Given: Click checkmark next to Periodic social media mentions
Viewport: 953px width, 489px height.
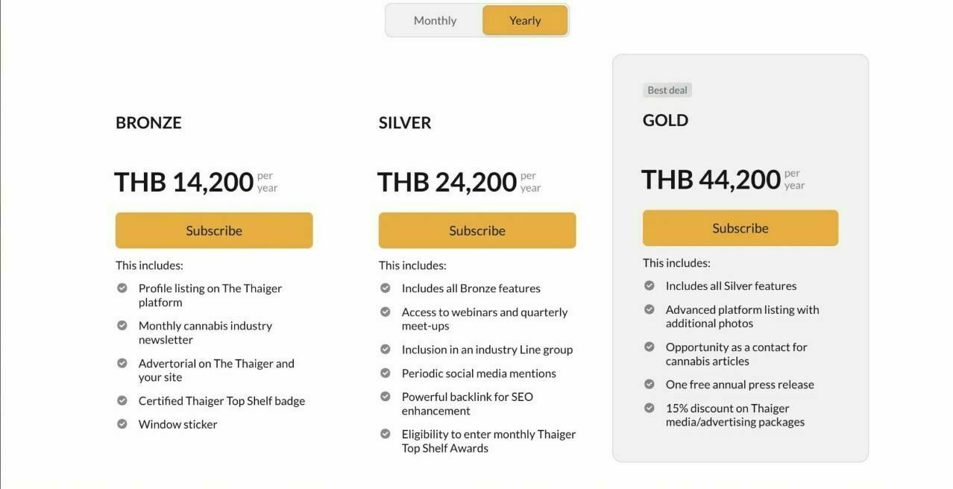Looking at the screenshot, I should [386, 373].
